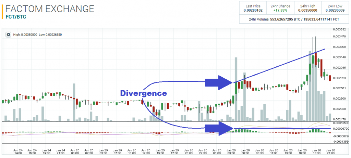
Task: Click time label Jan 26 18:30
Action: (x=316, y=152)
